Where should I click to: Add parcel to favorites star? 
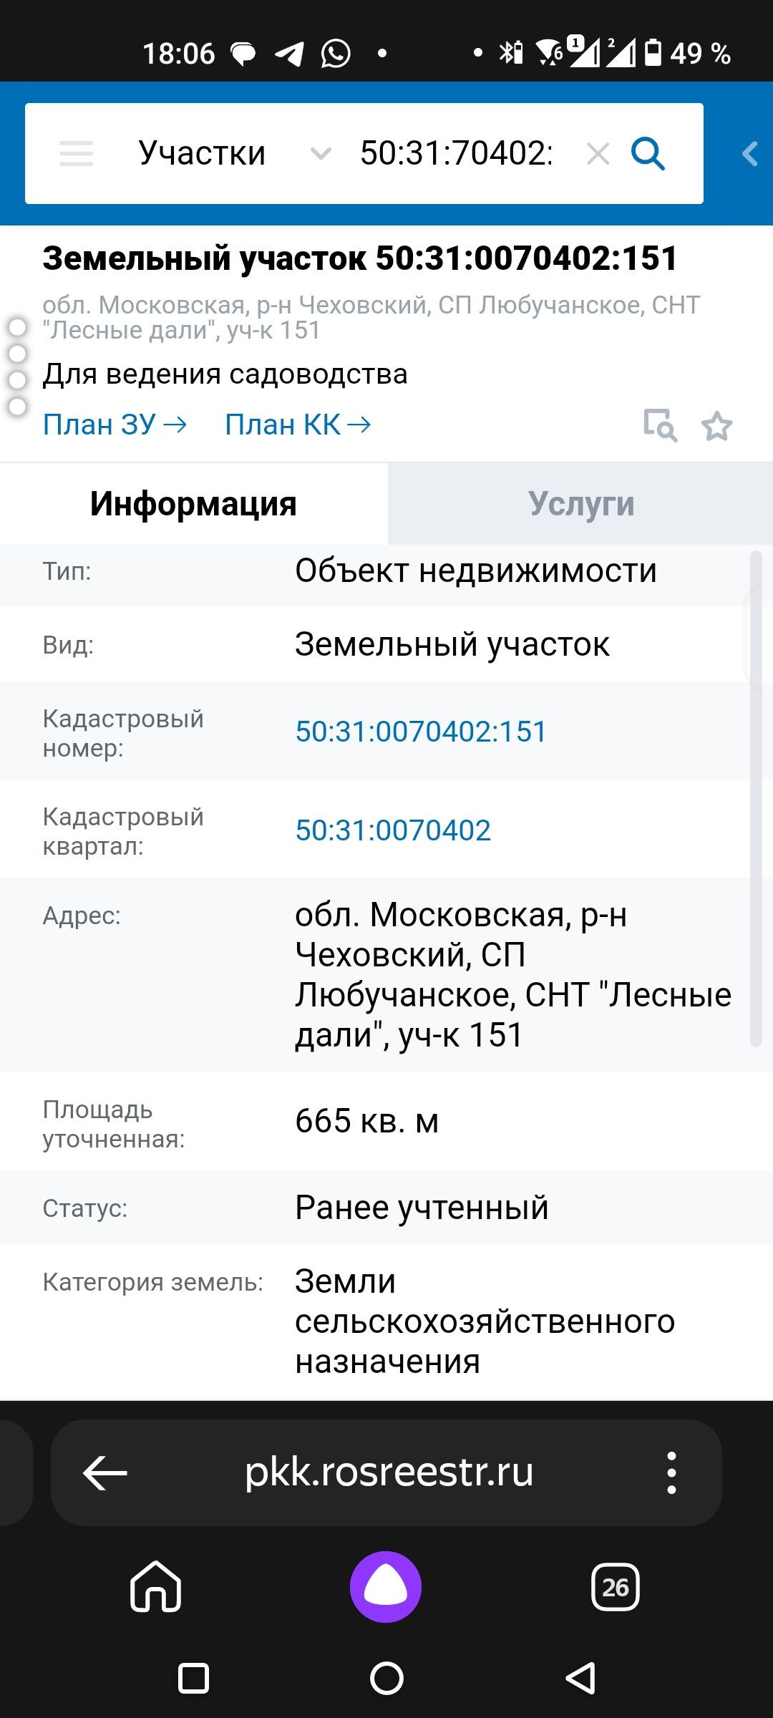(716, 426)
